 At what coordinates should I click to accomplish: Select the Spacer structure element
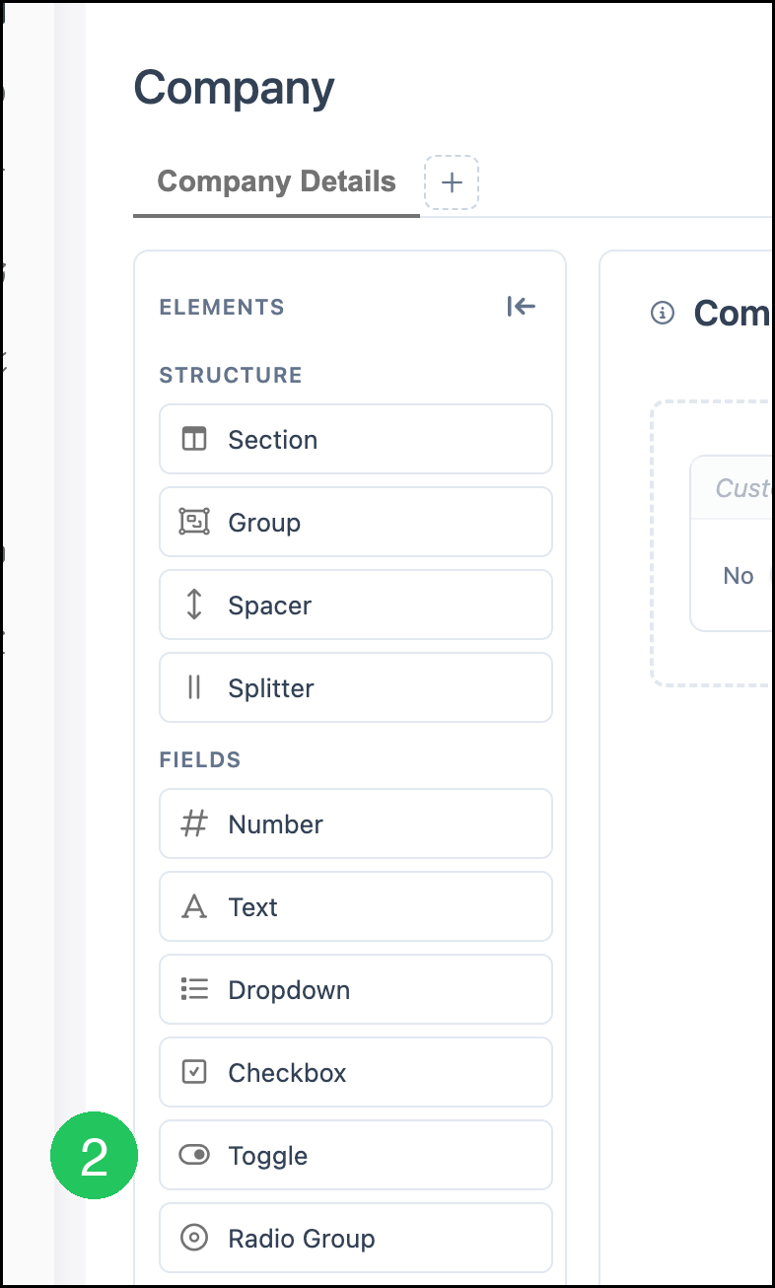coord(356,605)
